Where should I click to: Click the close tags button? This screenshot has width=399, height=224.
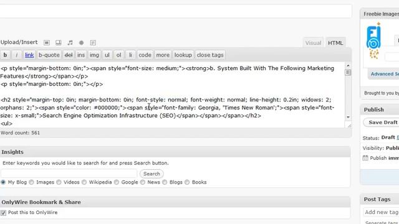click(210, 55)
